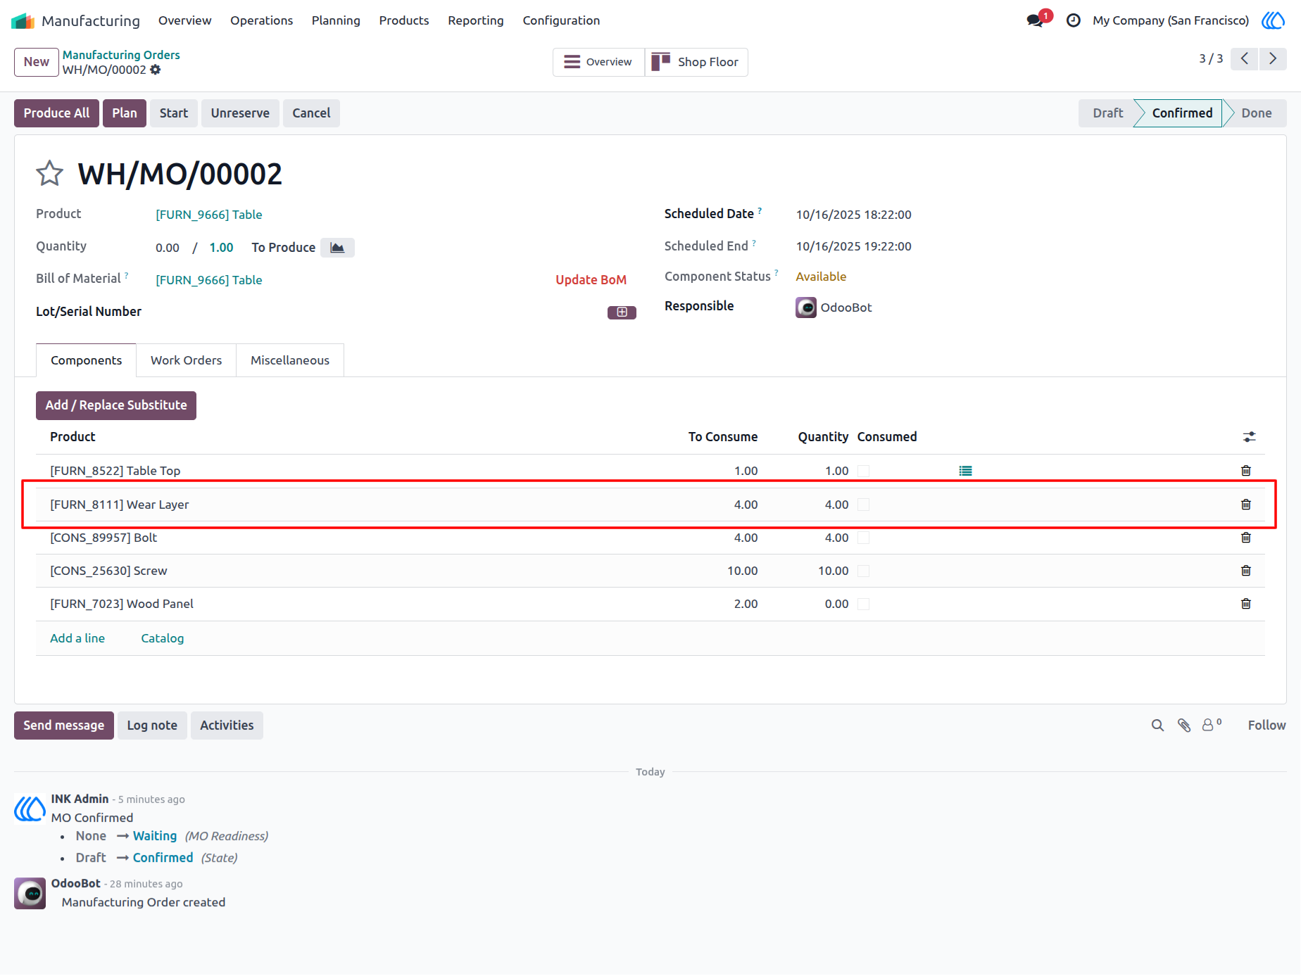
Task: Open the Planning menu
Action: click(x=336, y=20)
